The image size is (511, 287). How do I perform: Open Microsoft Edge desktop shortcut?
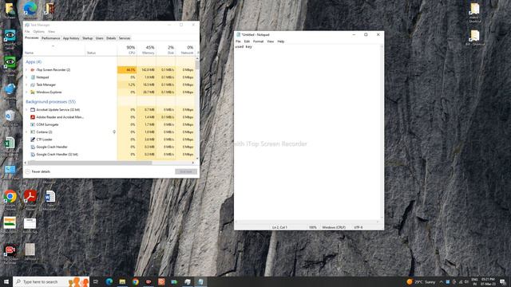tap(30, 8)
